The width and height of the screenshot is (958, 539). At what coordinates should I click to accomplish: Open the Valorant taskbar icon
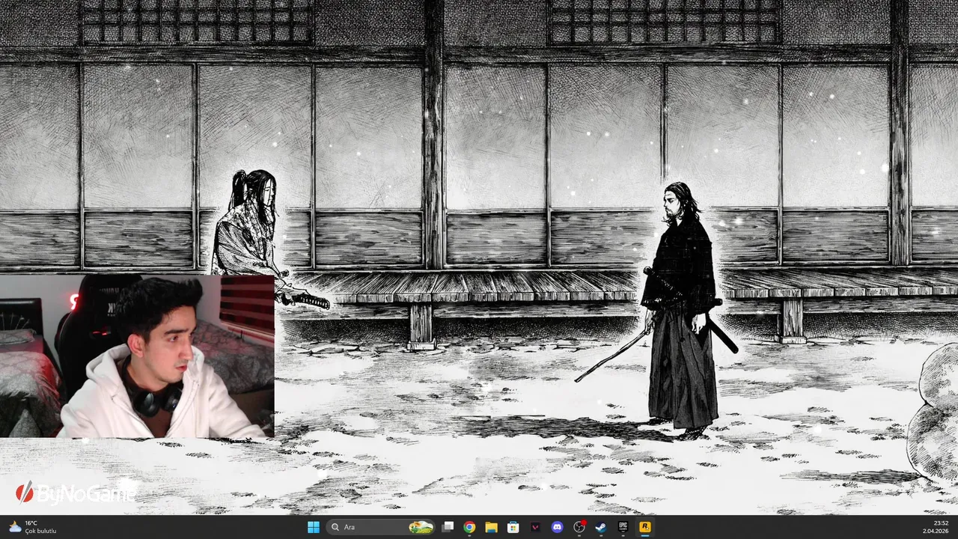(535, 527)
